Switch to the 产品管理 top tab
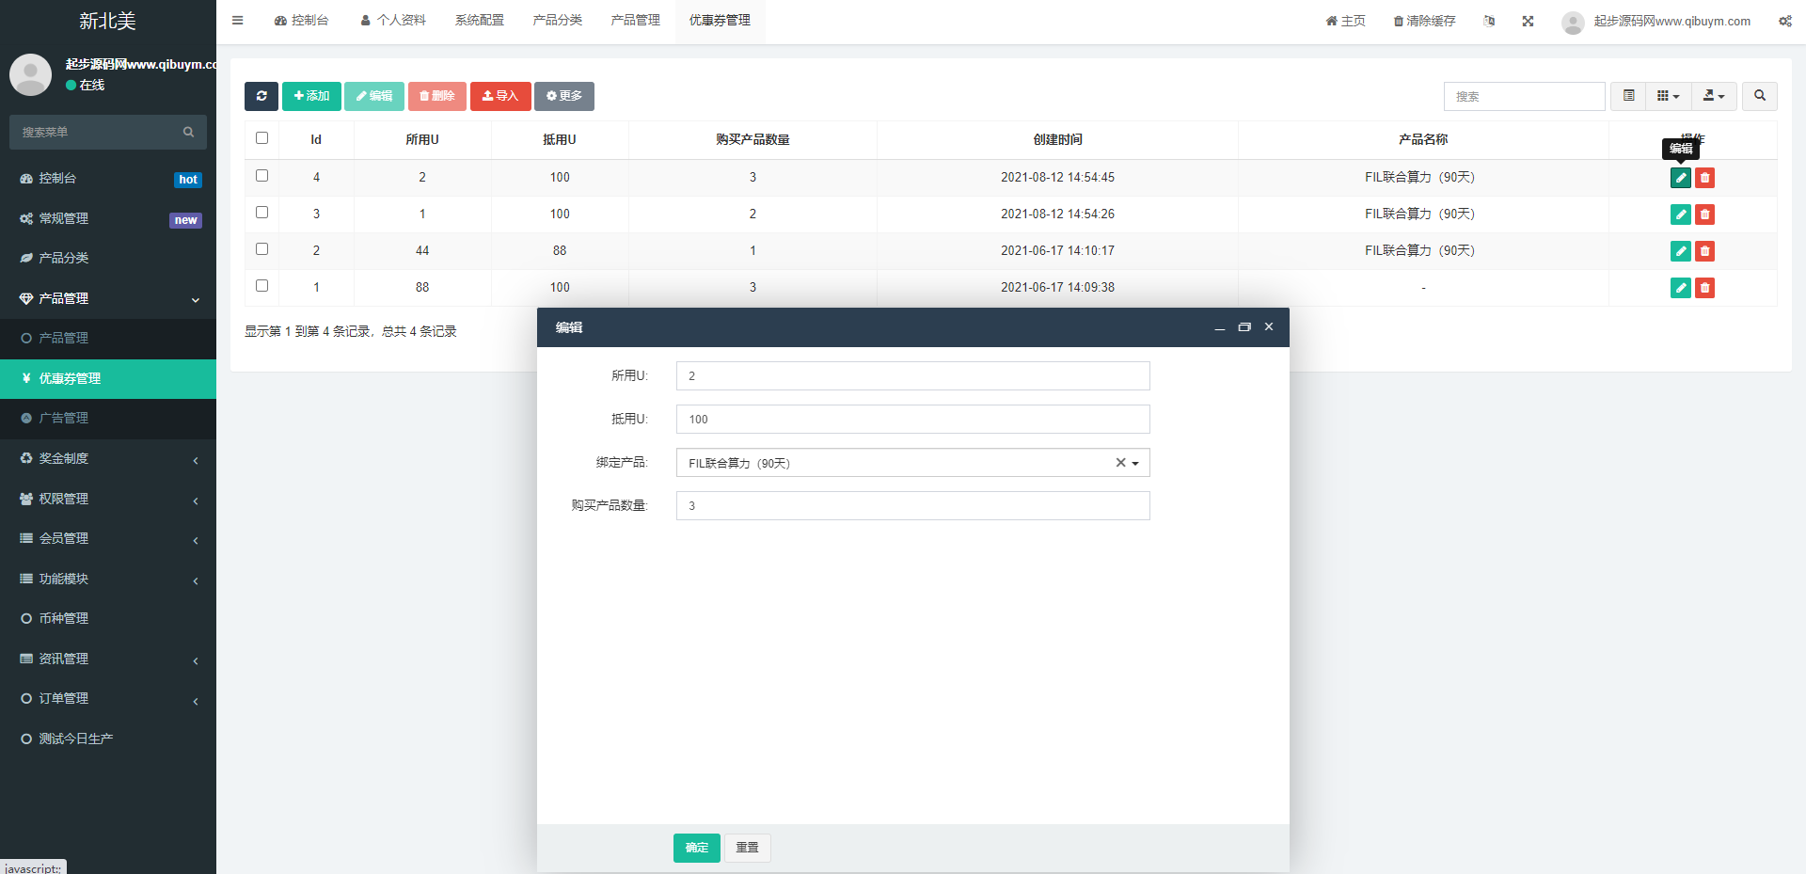Screen dimensions: 1806x874 pos(635,21)
